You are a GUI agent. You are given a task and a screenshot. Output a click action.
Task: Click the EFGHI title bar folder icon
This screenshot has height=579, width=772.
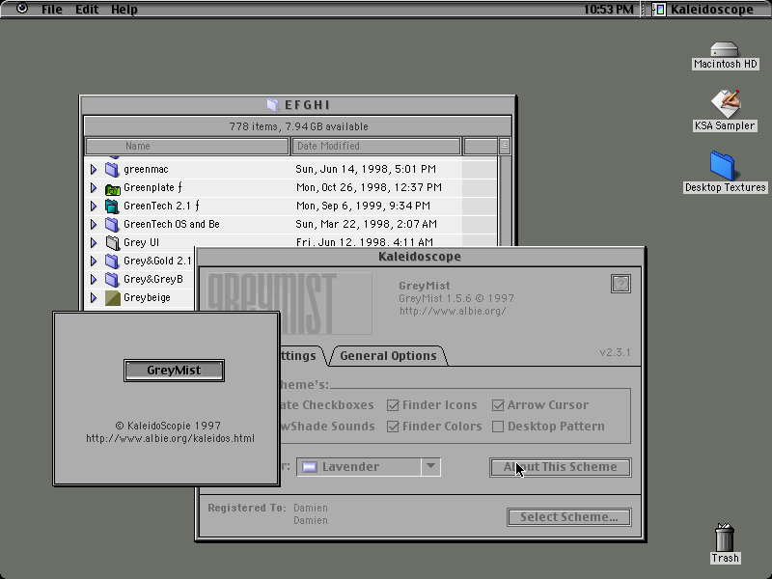point(273,105)
